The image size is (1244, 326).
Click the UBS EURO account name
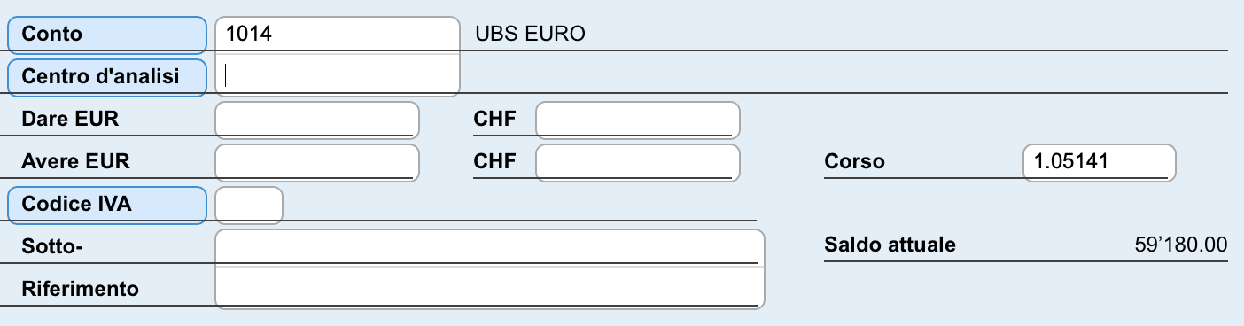[530, 35]
